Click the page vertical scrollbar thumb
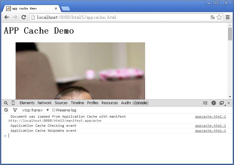The image size is (234, 165). tap(230, 34)
